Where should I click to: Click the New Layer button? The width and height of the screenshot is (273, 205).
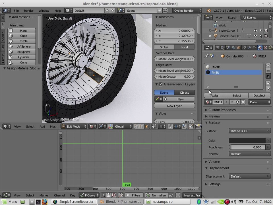point(174,106)
